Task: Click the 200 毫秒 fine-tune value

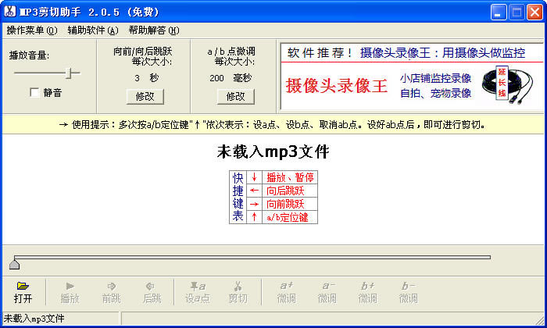Action: [x=231, y=78]
